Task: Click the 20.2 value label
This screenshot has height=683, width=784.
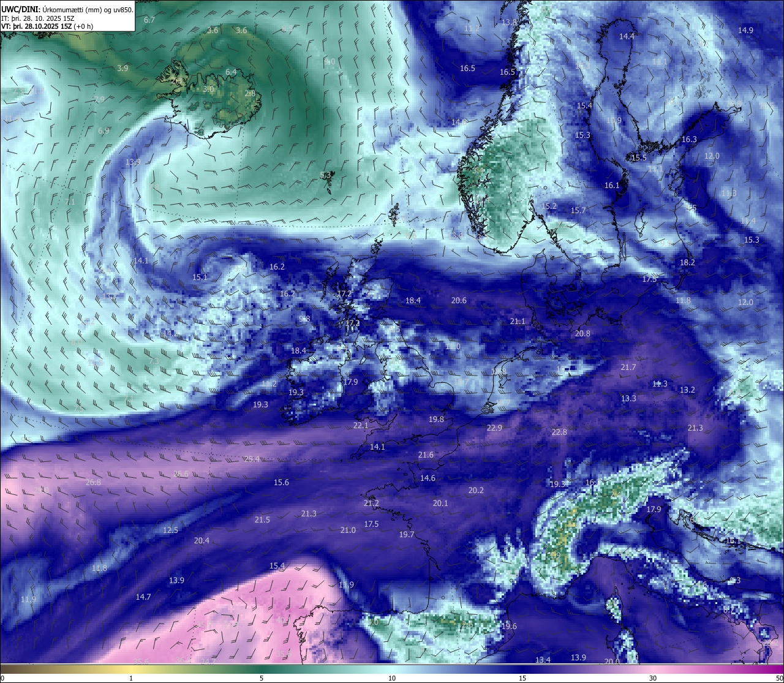Action: tap(476, 491)
